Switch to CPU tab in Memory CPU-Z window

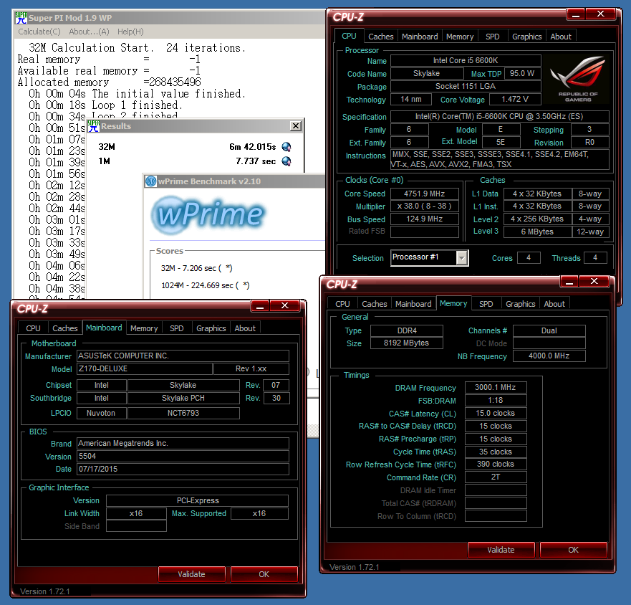[x=342, y=304]
